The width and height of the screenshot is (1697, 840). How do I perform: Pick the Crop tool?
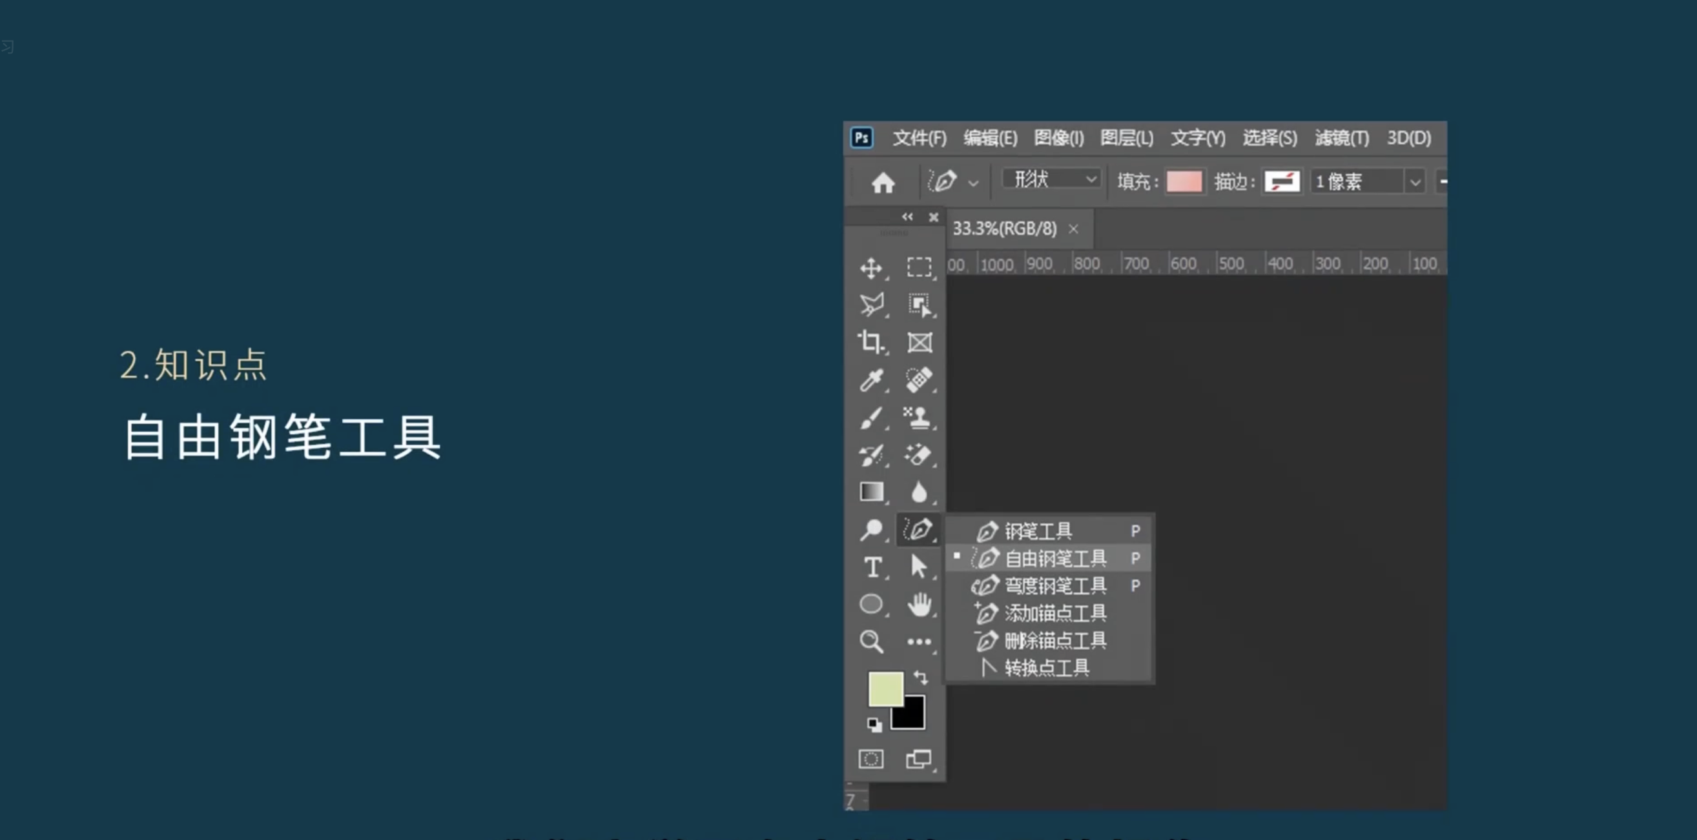click(871, 342)
